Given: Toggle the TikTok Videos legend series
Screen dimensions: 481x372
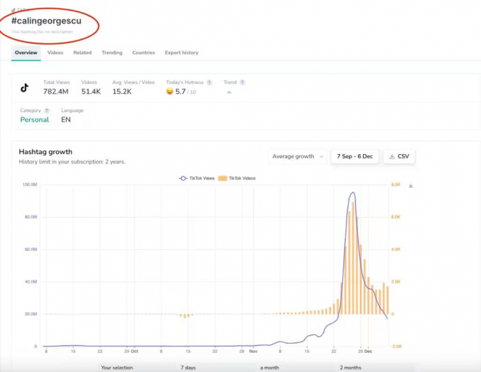Looking at the screenshot, I should click(x=237, y=178).
